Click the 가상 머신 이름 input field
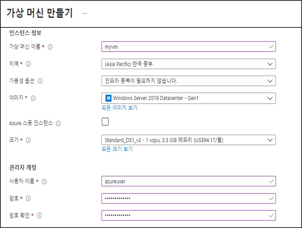This screenshot has width=302, height=228. (x=189, y=46)
